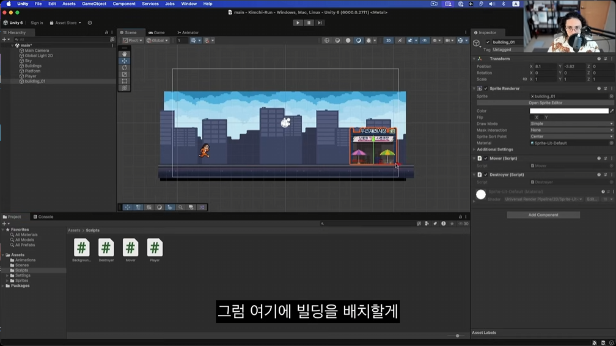The height and width of the screenshot is (346, 616).
Task: Open settings gear next to Asset Store
Action: point(90,23)
